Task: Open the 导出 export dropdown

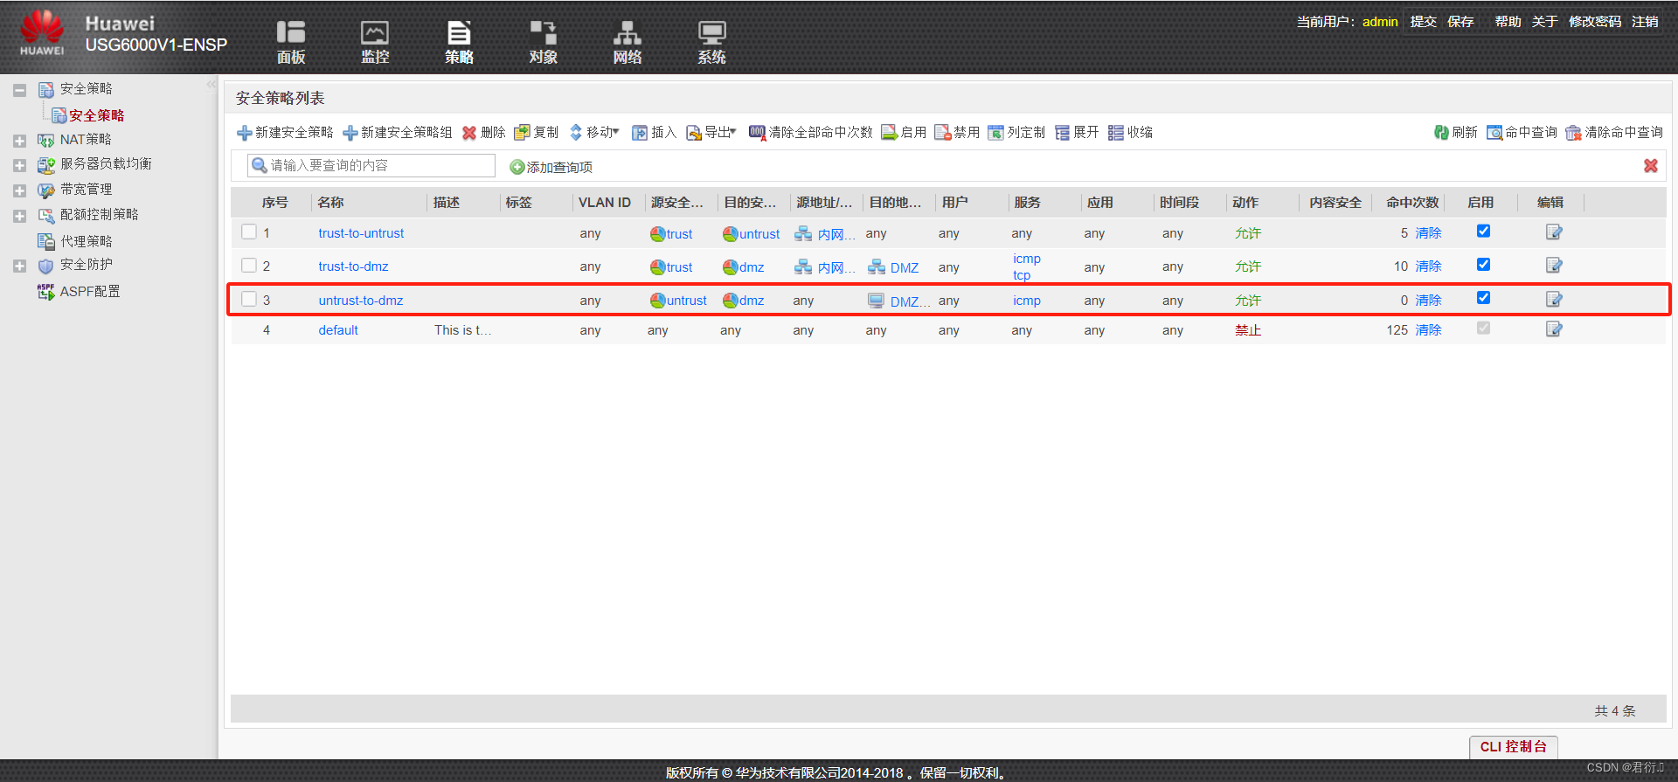Action: pos(711,132)
